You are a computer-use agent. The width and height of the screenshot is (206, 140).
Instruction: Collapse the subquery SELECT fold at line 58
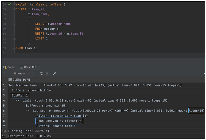pos(15,24)
